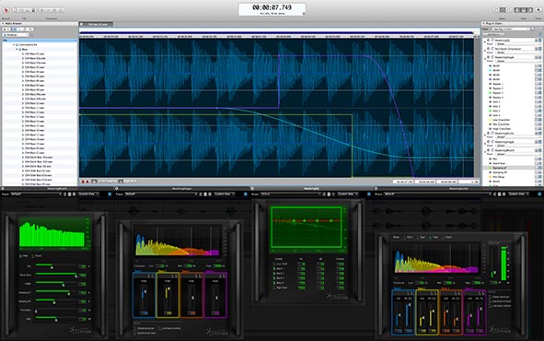Click the blue Band 1 block in MasteringImager
Image resolution: width=544 pixels, height=341 pixels.
coord(144,295)
